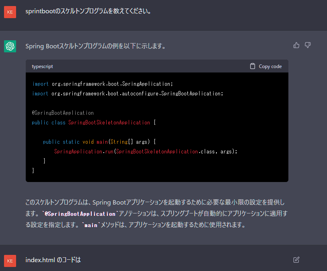Image resolution: width=327 pixels, height=271 pixels.
Task: Click the thumbs up feedback icon
Action: (296, 45)
